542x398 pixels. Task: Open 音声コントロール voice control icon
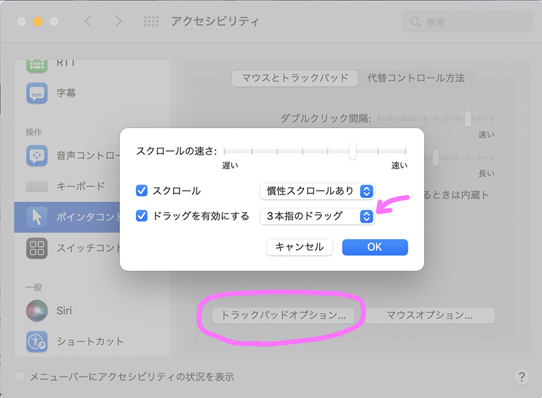click(37, 155)
